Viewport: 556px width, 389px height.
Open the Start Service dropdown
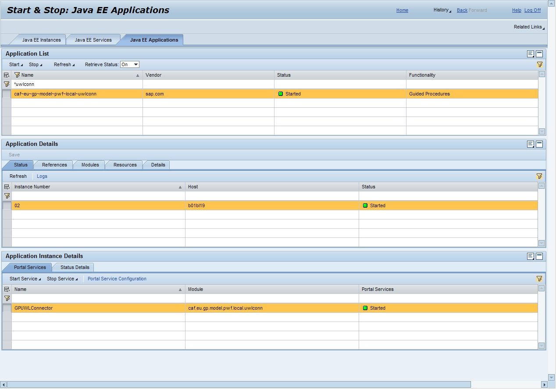point(25,279)
